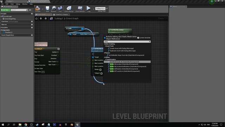225x127 pixels.
Task: Click the graph navigate back arrow
Action: pos(41,18)
